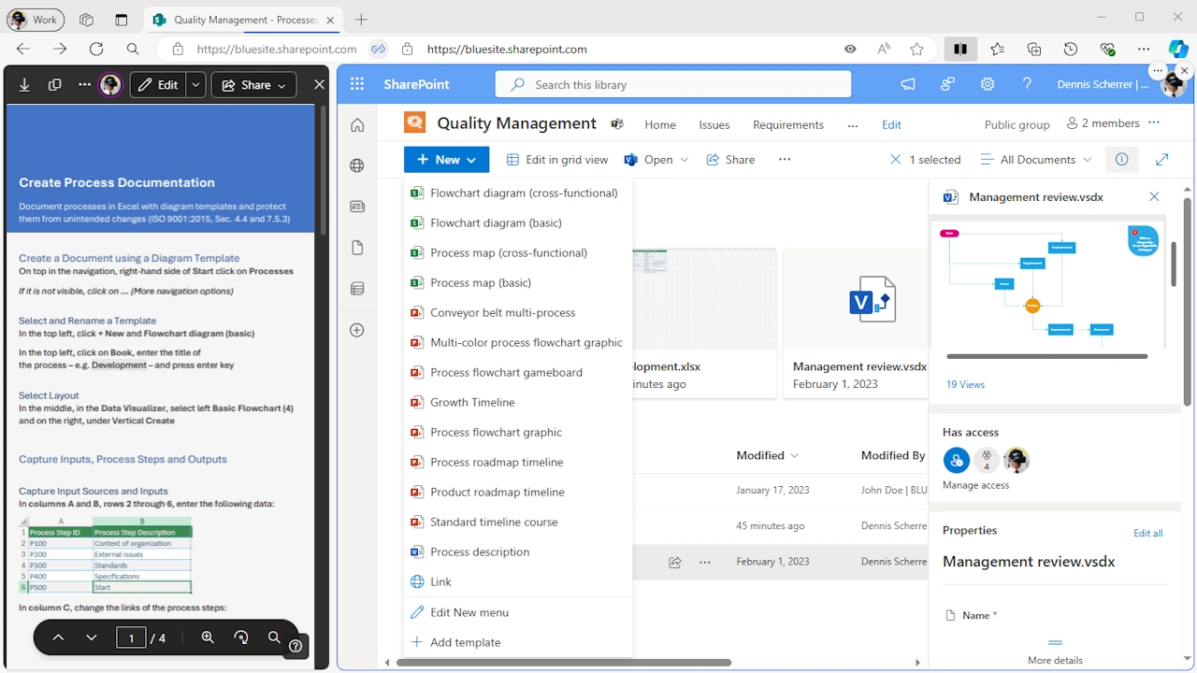Click the Share command in toolbar

730,160
